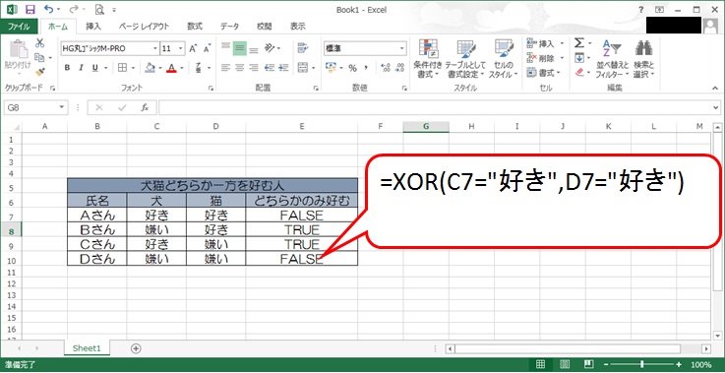Decrease decimal places

[x=399, y=68]
